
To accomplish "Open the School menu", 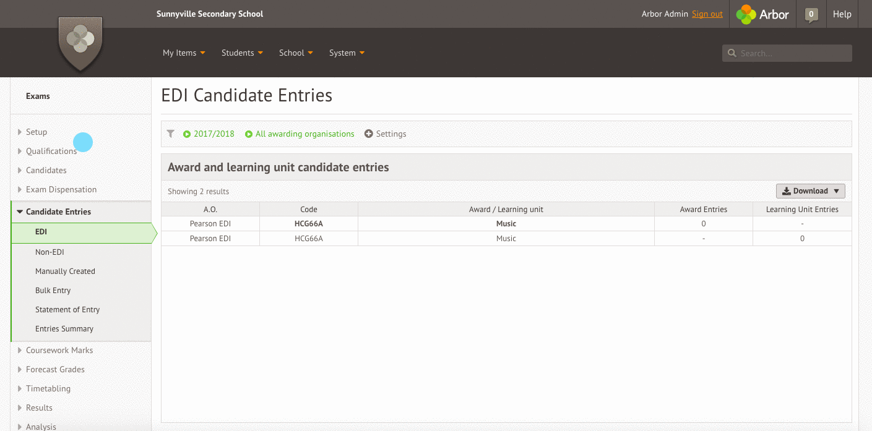I will [x=296, y=53].
